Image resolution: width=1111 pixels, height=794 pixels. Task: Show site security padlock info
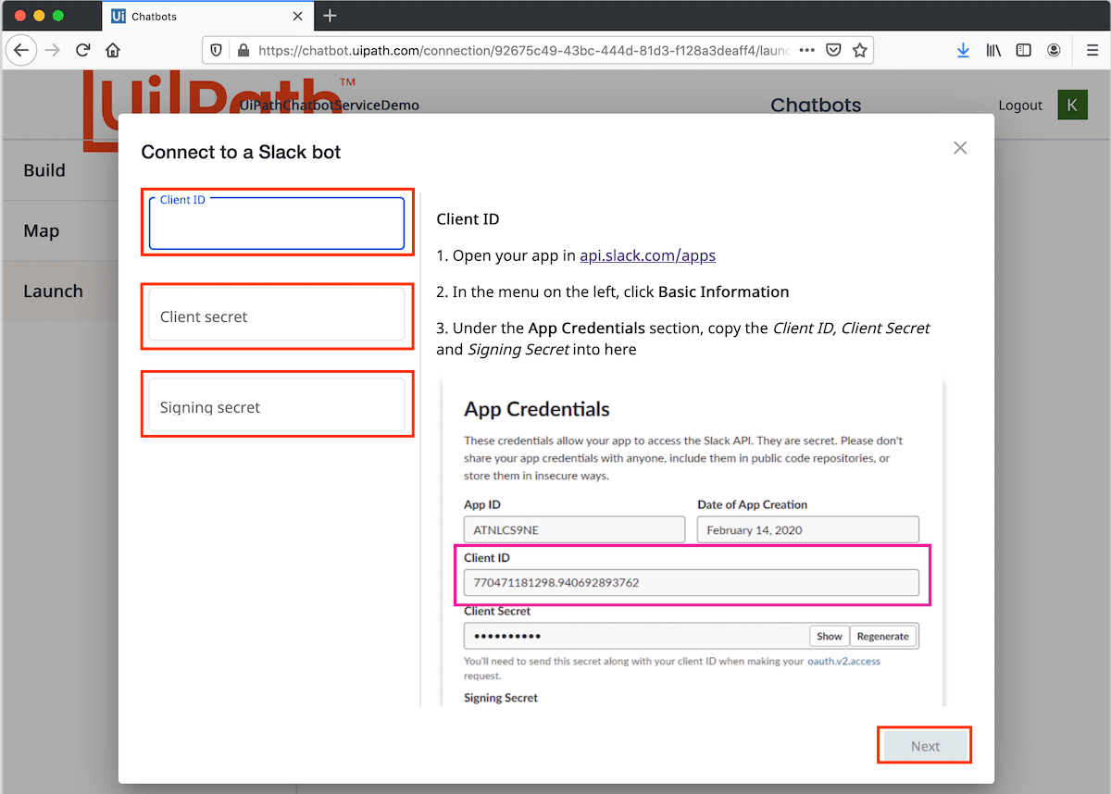(x=243, y=50)
